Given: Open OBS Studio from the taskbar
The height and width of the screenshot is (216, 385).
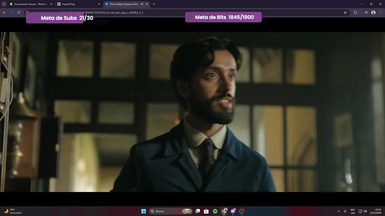Looking at the screenshot, I should [242, 211].
